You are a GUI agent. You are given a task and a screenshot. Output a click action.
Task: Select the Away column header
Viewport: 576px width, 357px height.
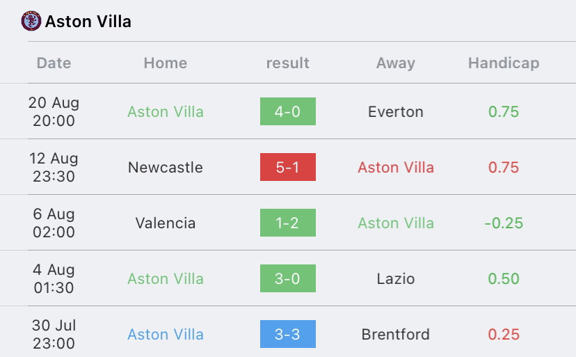click(x=396, y=63)
